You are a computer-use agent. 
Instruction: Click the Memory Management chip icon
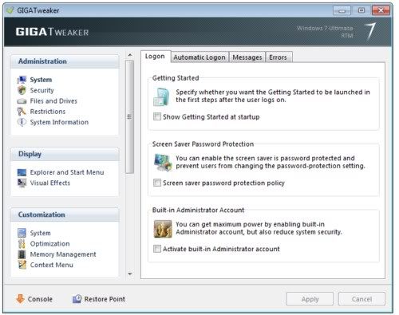tap(22, 254)
